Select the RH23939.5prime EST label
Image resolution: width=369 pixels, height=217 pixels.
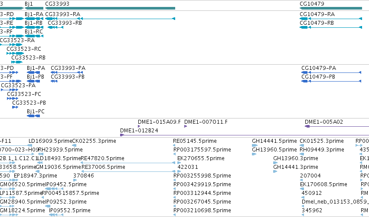pyautogui.click(x=60, y=150)
